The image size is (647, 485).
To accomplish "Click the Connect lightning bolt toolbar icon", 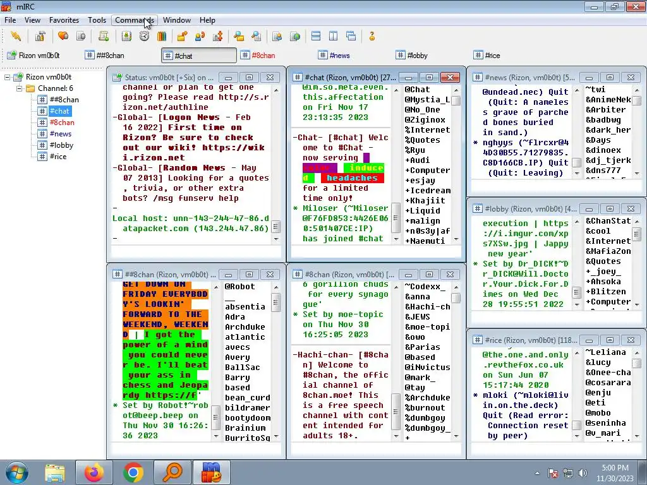I will click(x=16, y=36).
